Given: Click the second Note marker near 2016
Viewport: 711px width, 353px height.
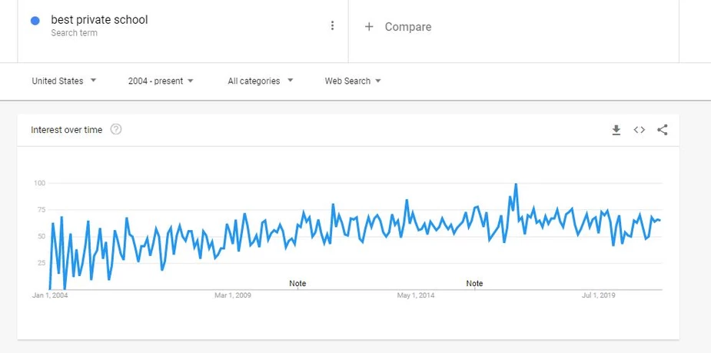Looking at the screenshot, I should pos(475,283).
